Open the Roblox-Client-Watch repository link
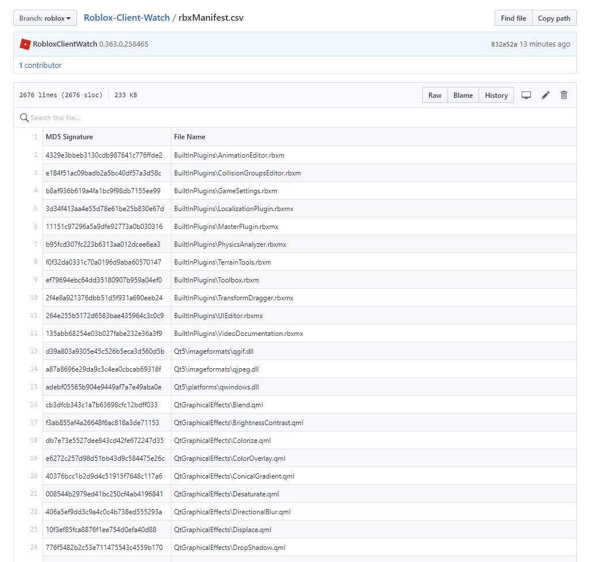593x562 pixels. 127,18
